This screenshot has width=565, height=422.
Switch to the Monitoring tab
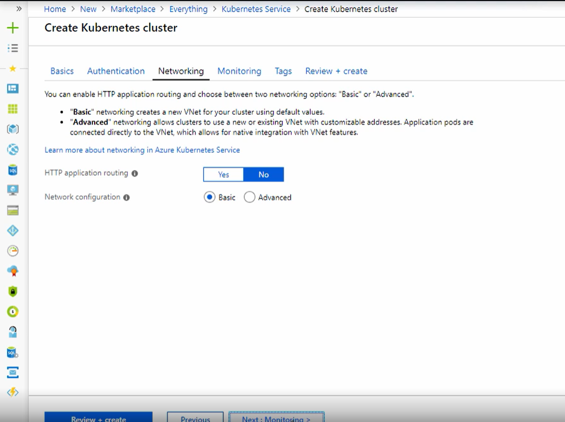click(239, 71)
